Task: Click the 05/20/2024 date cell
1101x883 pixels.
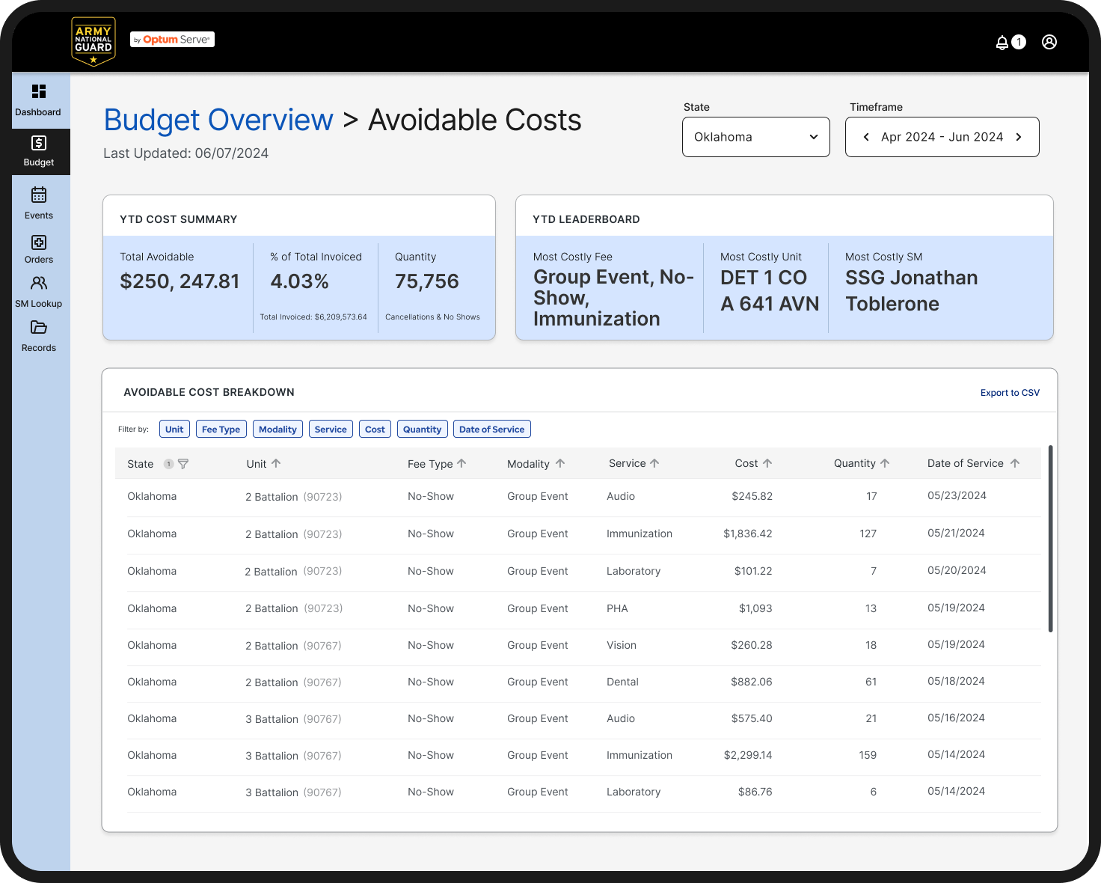Action: pos(957,570)
